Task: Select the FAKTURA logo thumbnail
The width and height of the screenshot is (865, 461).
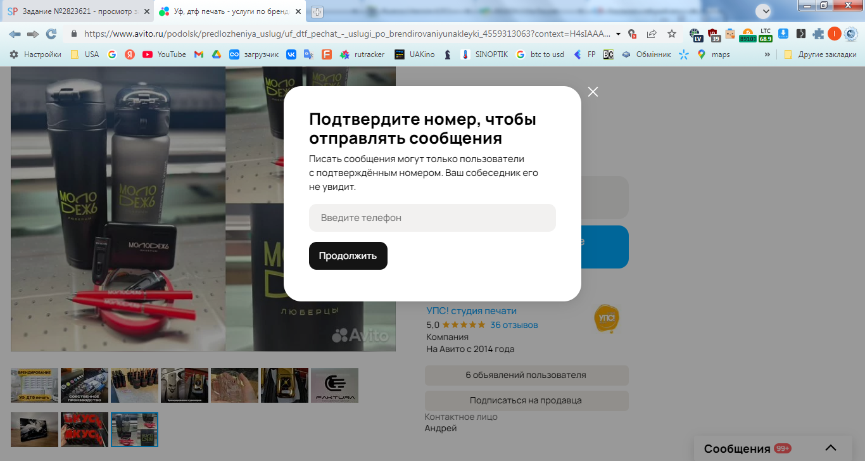Action: click(x=334, y=385)
